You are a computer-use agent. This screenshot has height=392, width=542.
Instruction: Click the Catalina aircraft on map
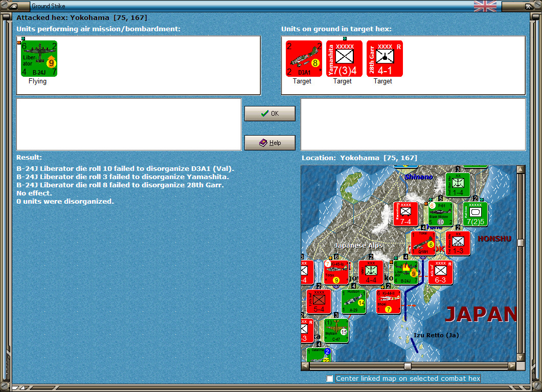pos(319,355)
